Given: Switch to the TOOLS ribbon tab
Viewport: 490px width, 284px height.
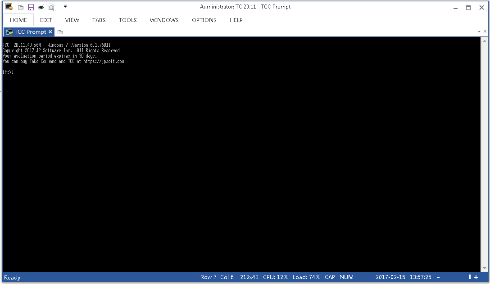Looking at the screenshot, I should pos(127,20).
